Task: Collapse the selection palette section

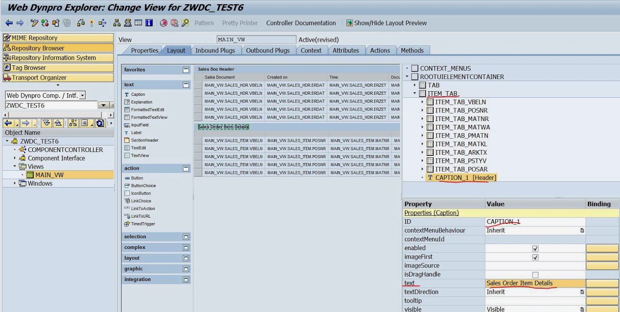Action: 186,237
